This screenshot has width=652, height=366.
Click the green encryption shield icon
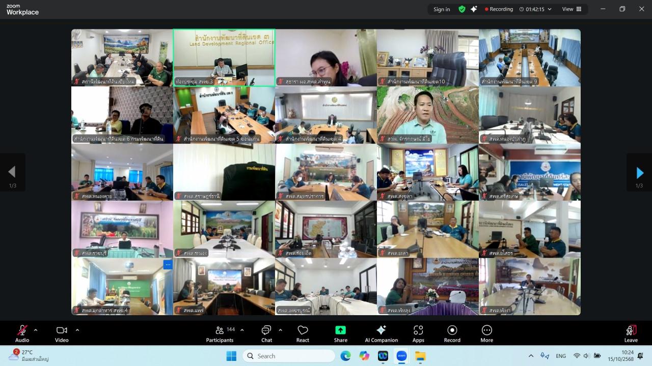click(462, 9)
